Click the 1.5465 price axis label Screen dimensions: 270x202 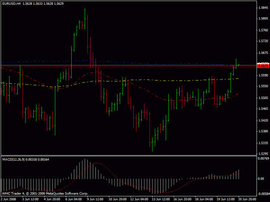point(263,109)
